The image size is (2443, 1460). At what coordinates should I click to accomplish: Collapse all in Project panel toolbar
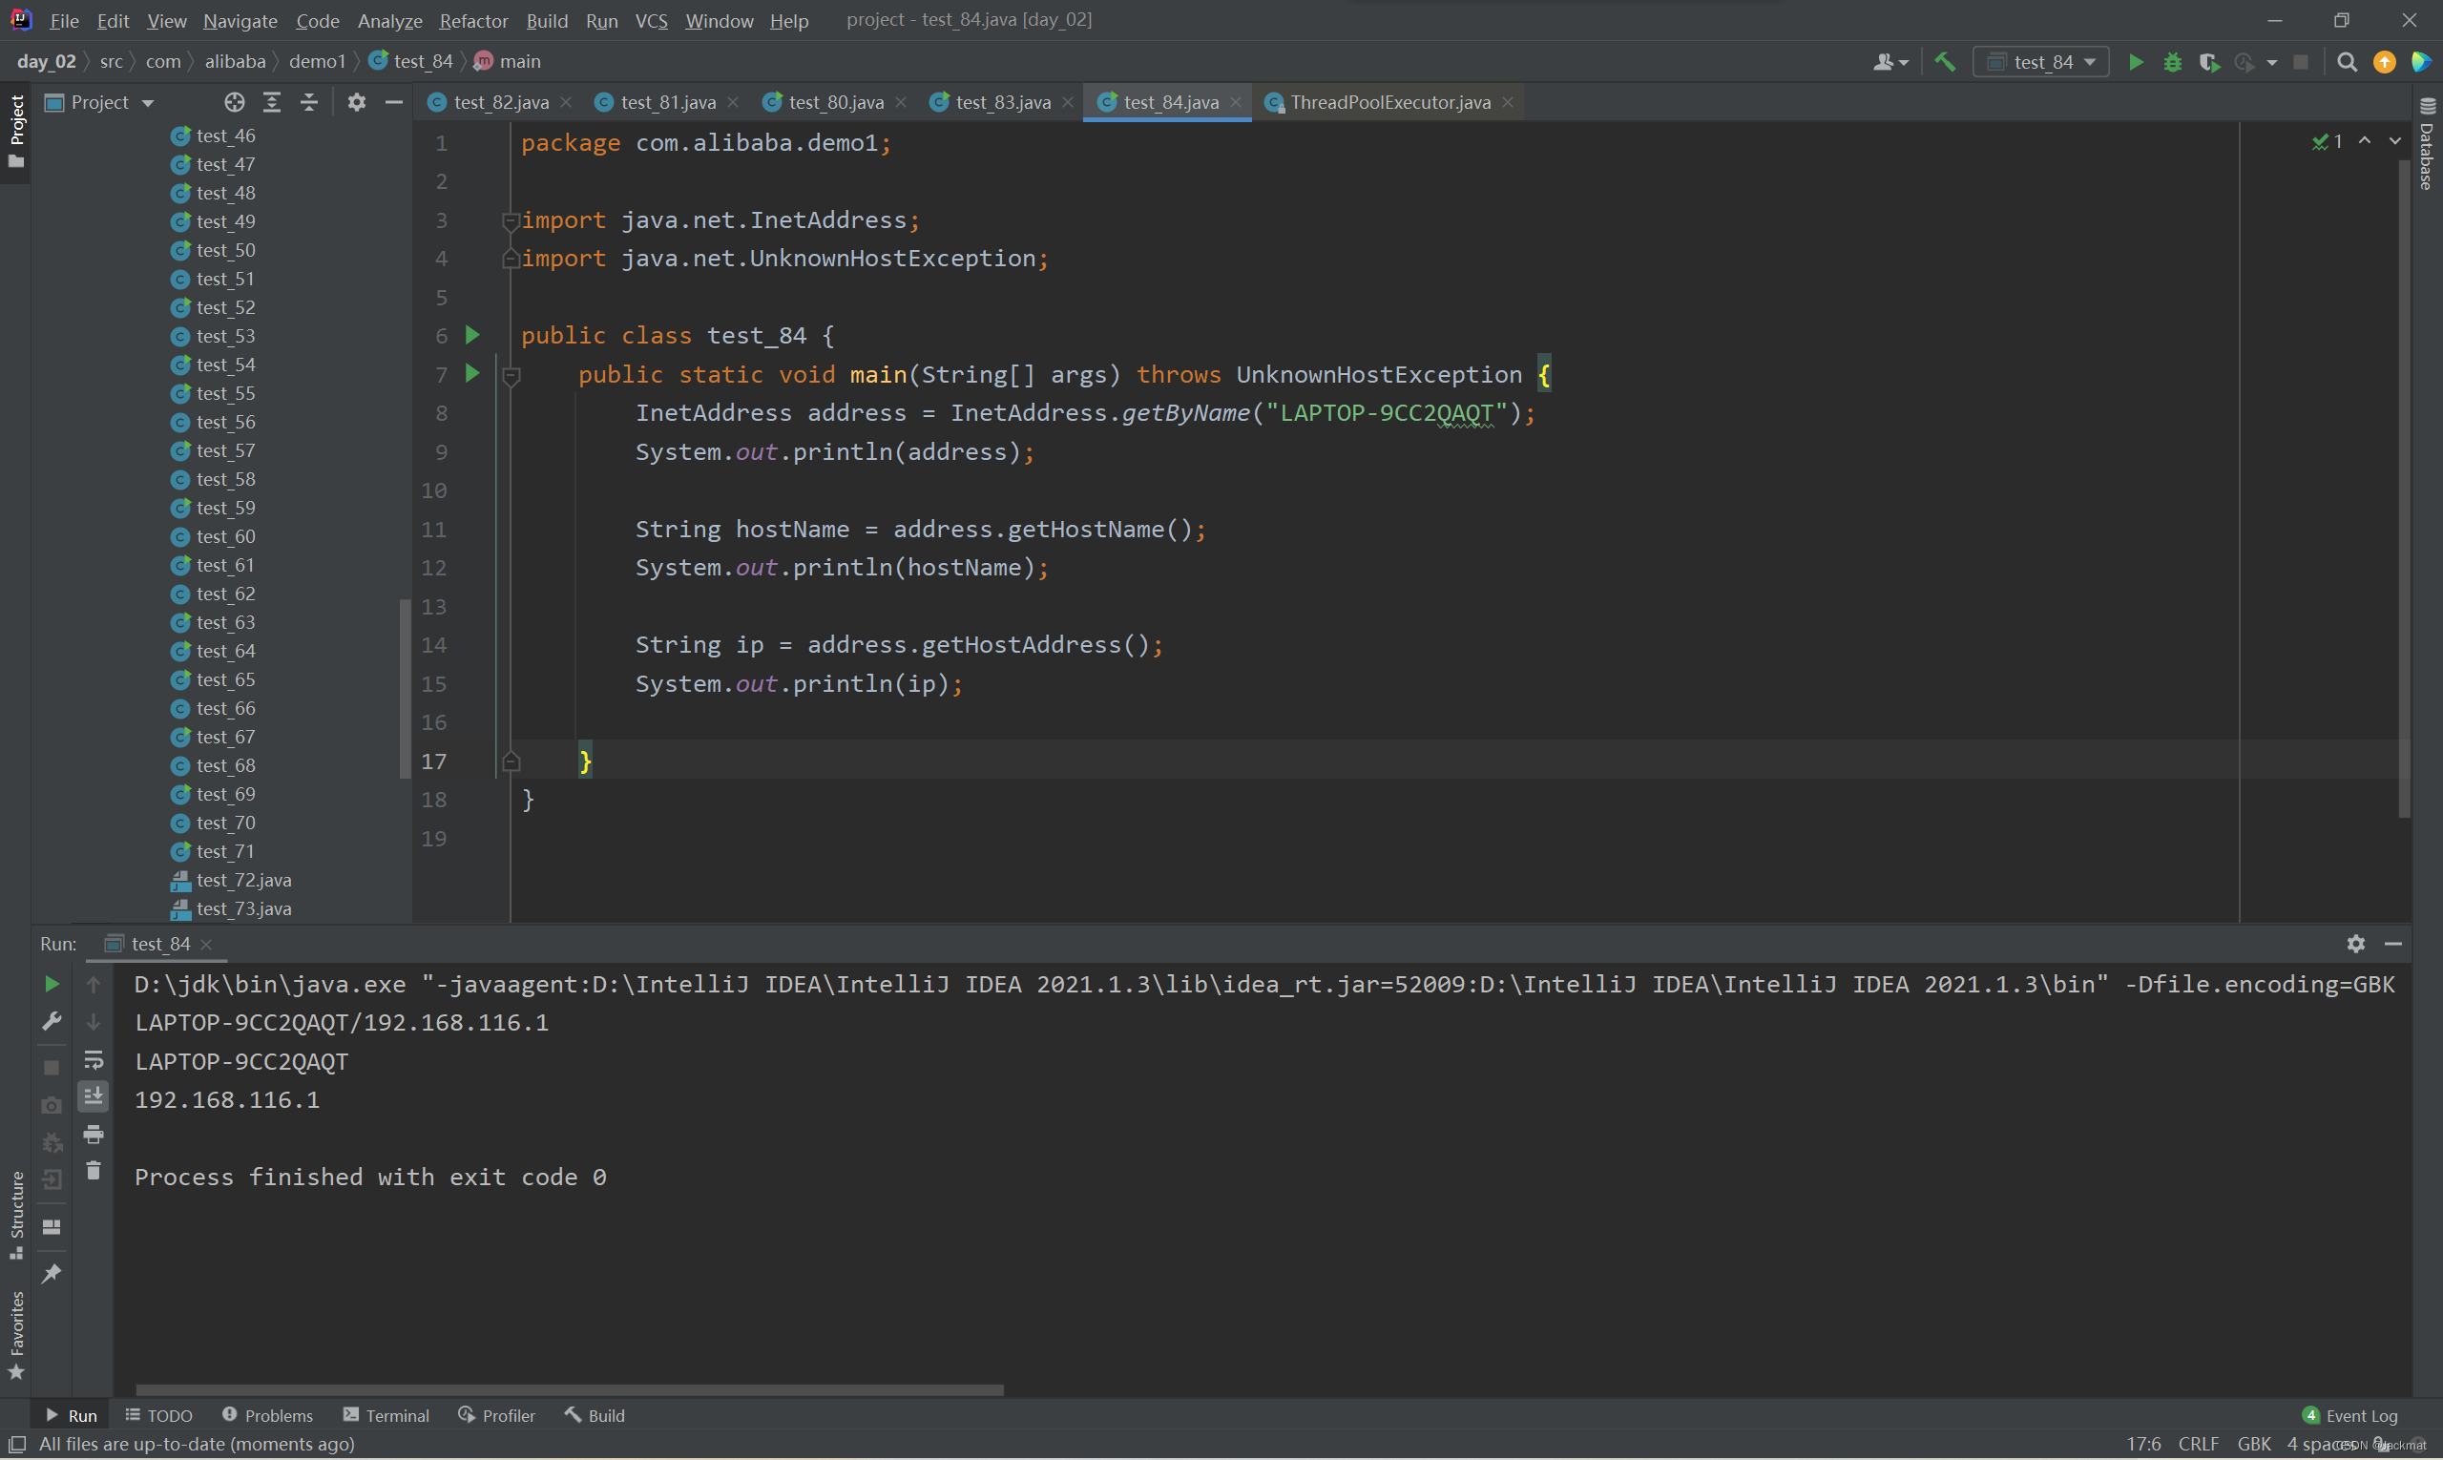pyautogui.click(x=309, y=102)
